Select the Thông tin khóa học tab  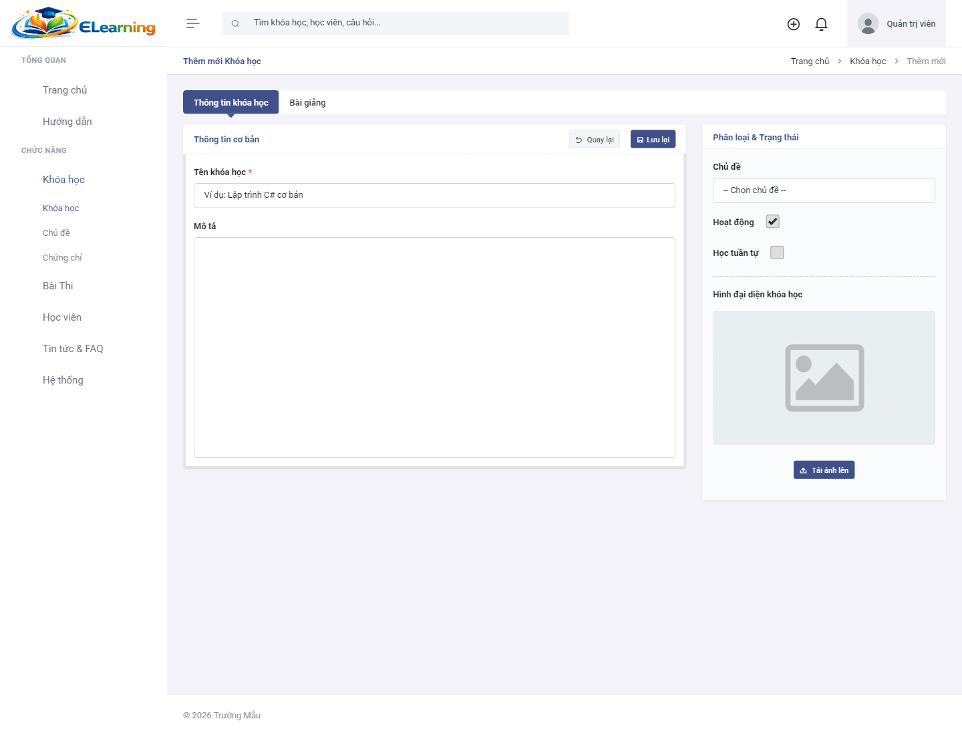[230, 102]
